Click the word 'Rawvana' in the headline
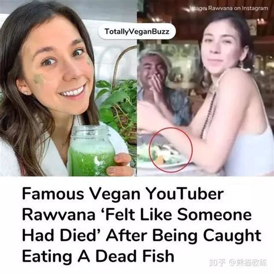Viewport: 274px width, 274px height. coord(58,215)
